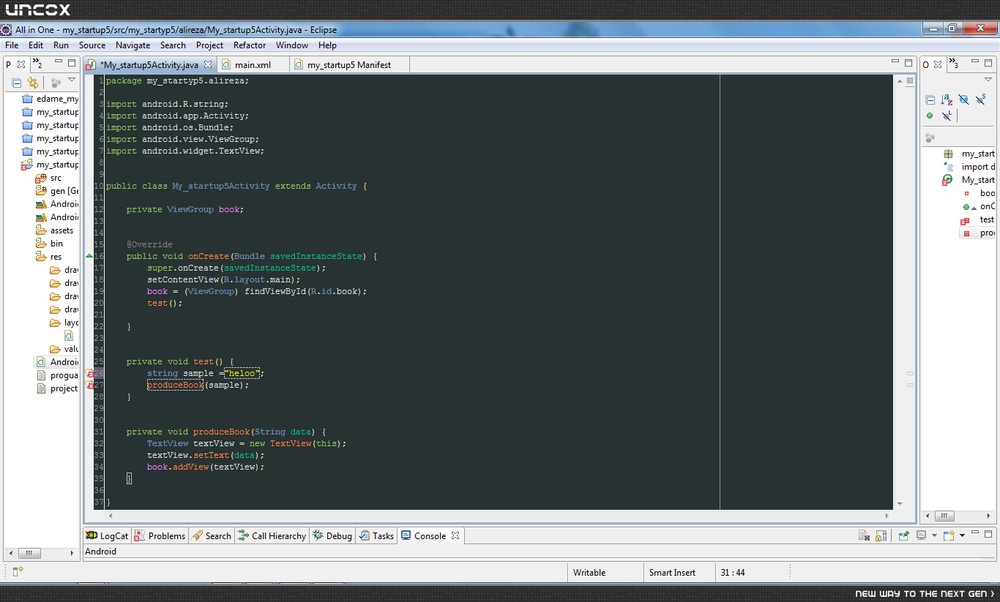Open the Source menu
The height and width of the screenshot is (602, 1000).
92,45
